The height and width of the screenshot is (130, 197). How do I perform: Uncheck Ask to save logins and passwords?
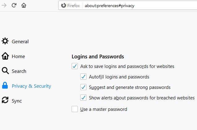click(75, 66)
